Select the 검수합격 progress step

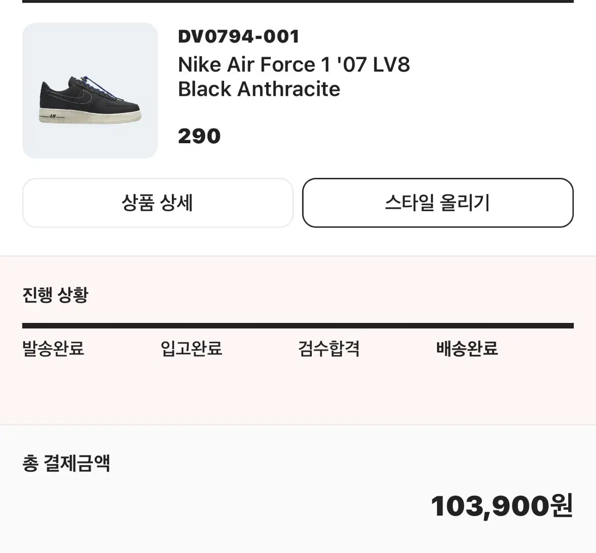[329, 348]
